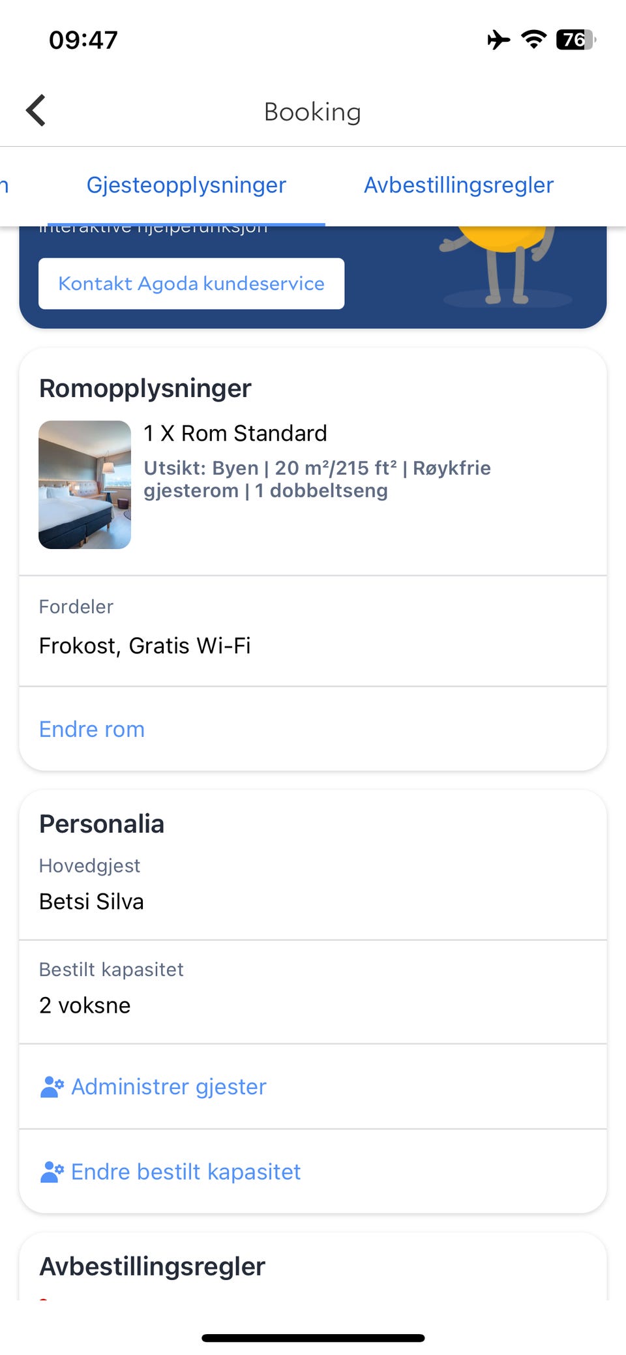
Task: Tap the back arrow icon
Action: pos(37,111)
